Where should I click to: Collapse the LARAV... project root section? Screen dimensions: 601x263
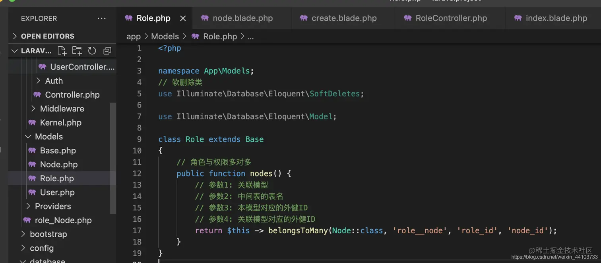click(x=15, y=51)
